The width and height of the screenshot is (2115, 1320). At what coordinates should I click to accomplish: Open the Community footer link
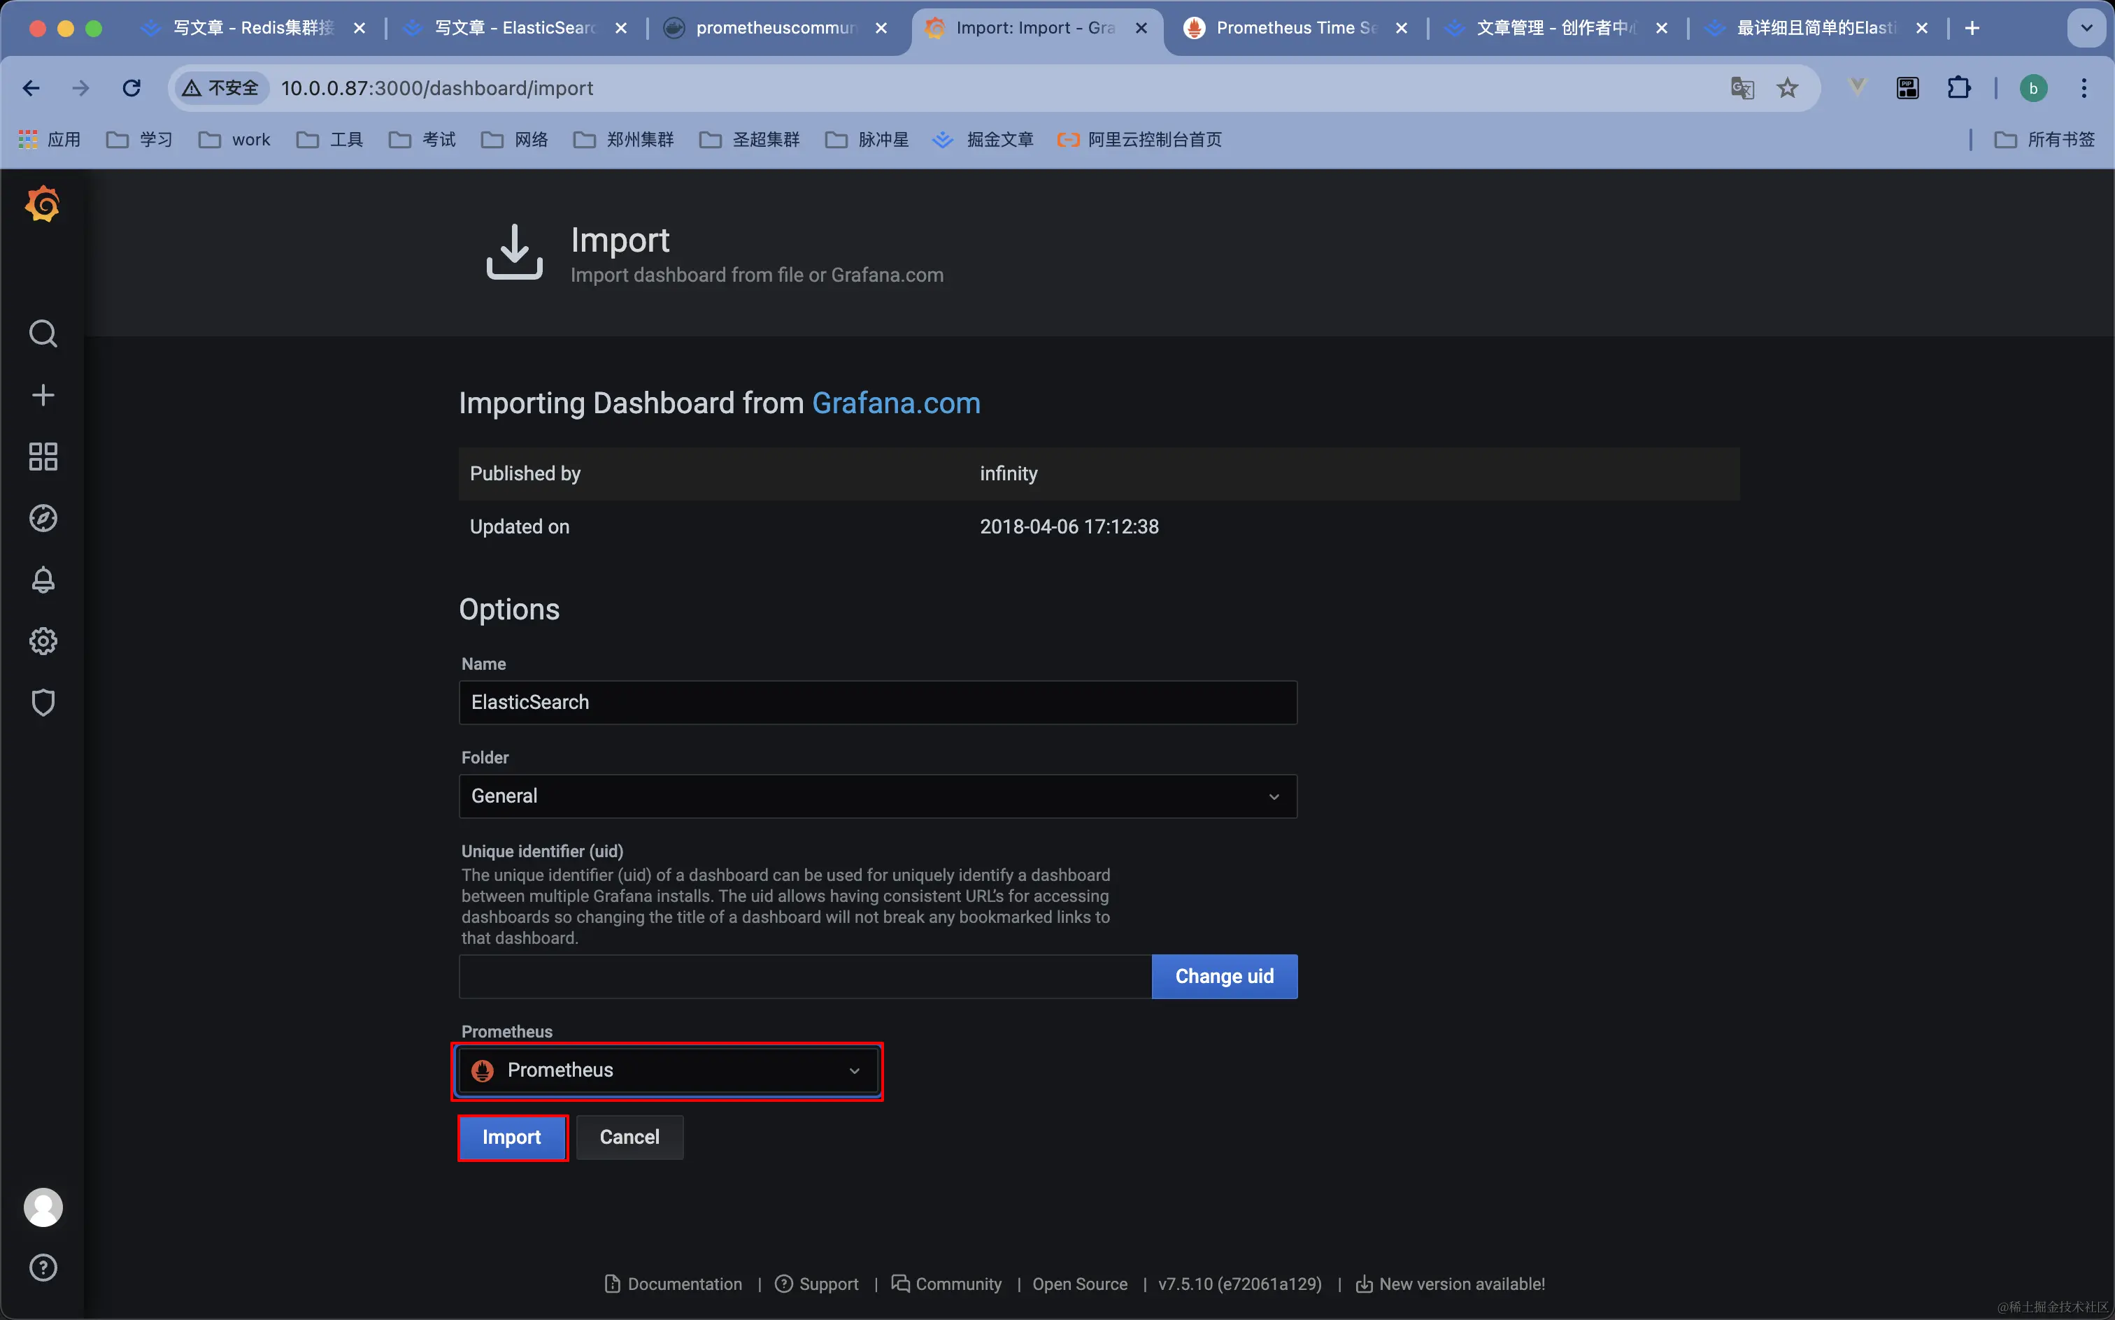(x=946, y=1284)
